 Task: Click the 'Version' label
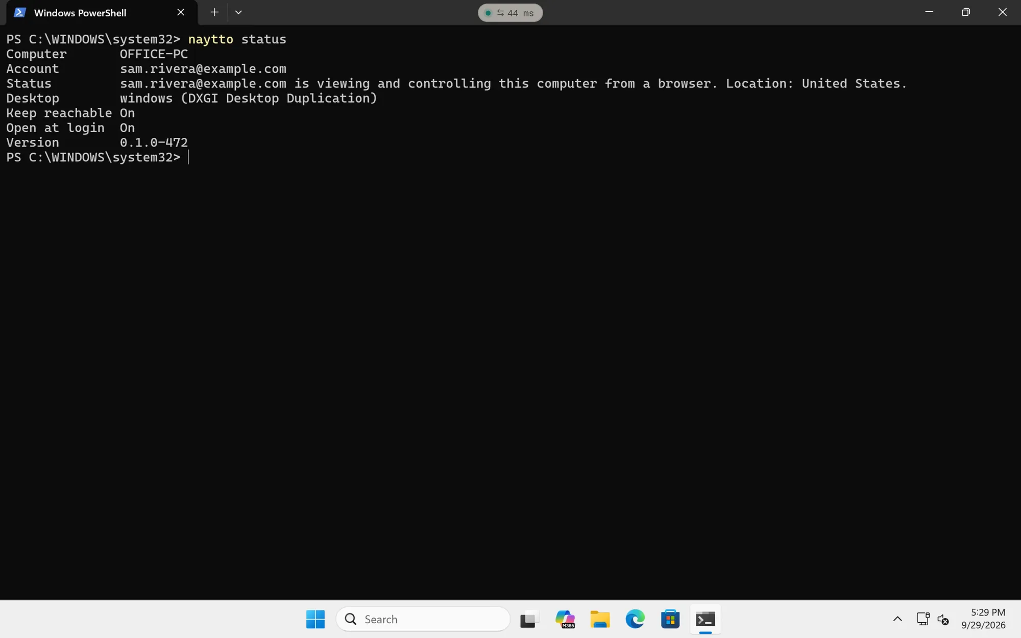tap(33, 142)
